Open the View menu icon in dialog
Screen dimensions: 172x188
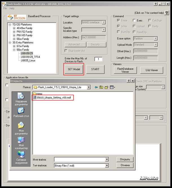112,87
